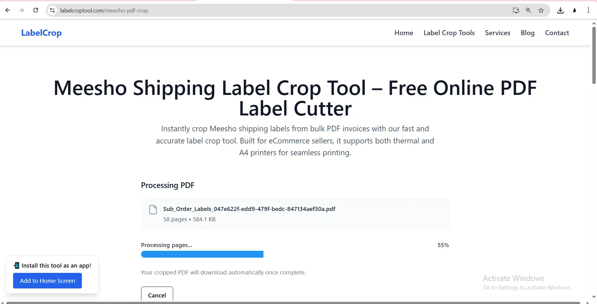Bookmark this page using the star icon
This screenshot has height=304, width=597.
541,10
